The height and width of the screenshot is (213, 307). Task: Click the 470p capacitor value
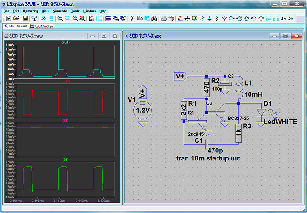215,150
